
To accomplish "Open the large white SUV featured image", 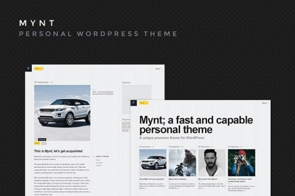I will 62,113.
